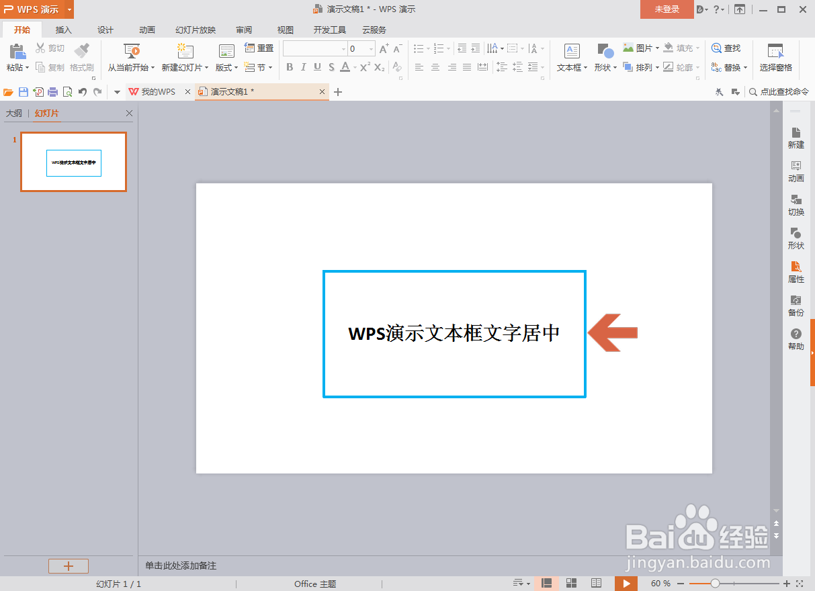Set paragraph alignment to Center
This screenshot has width=815, height=591.
(x=435, y=67)
